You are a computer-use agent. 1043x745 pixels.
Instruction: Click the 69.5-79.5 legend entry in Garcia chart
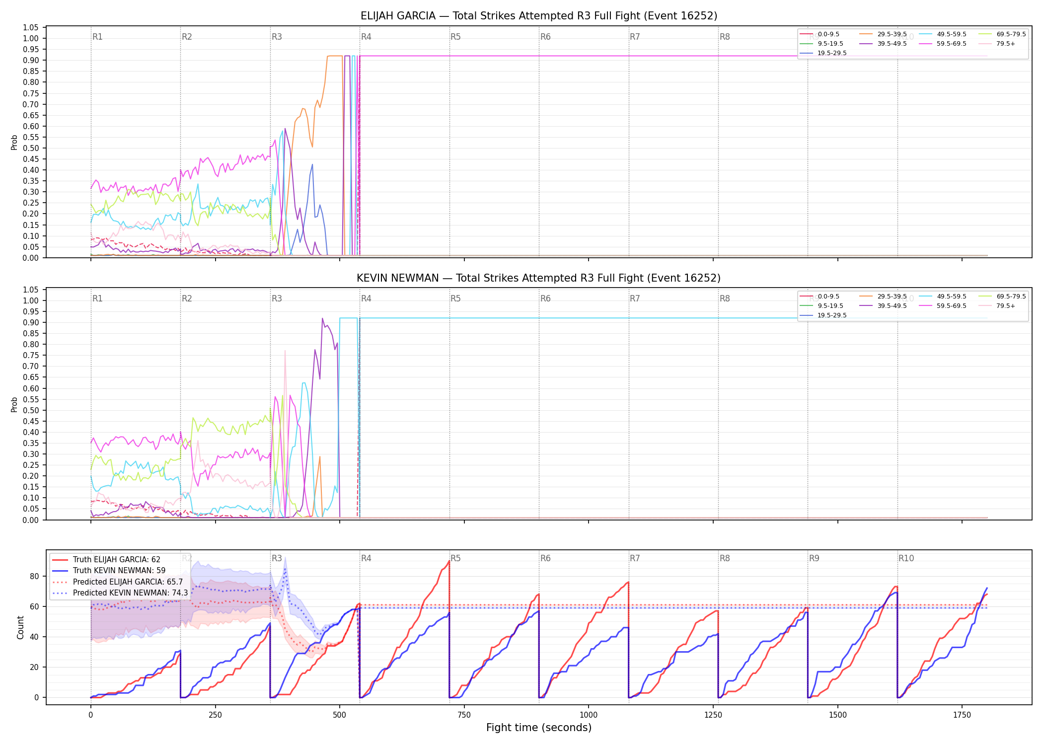tap(1002, 34)
